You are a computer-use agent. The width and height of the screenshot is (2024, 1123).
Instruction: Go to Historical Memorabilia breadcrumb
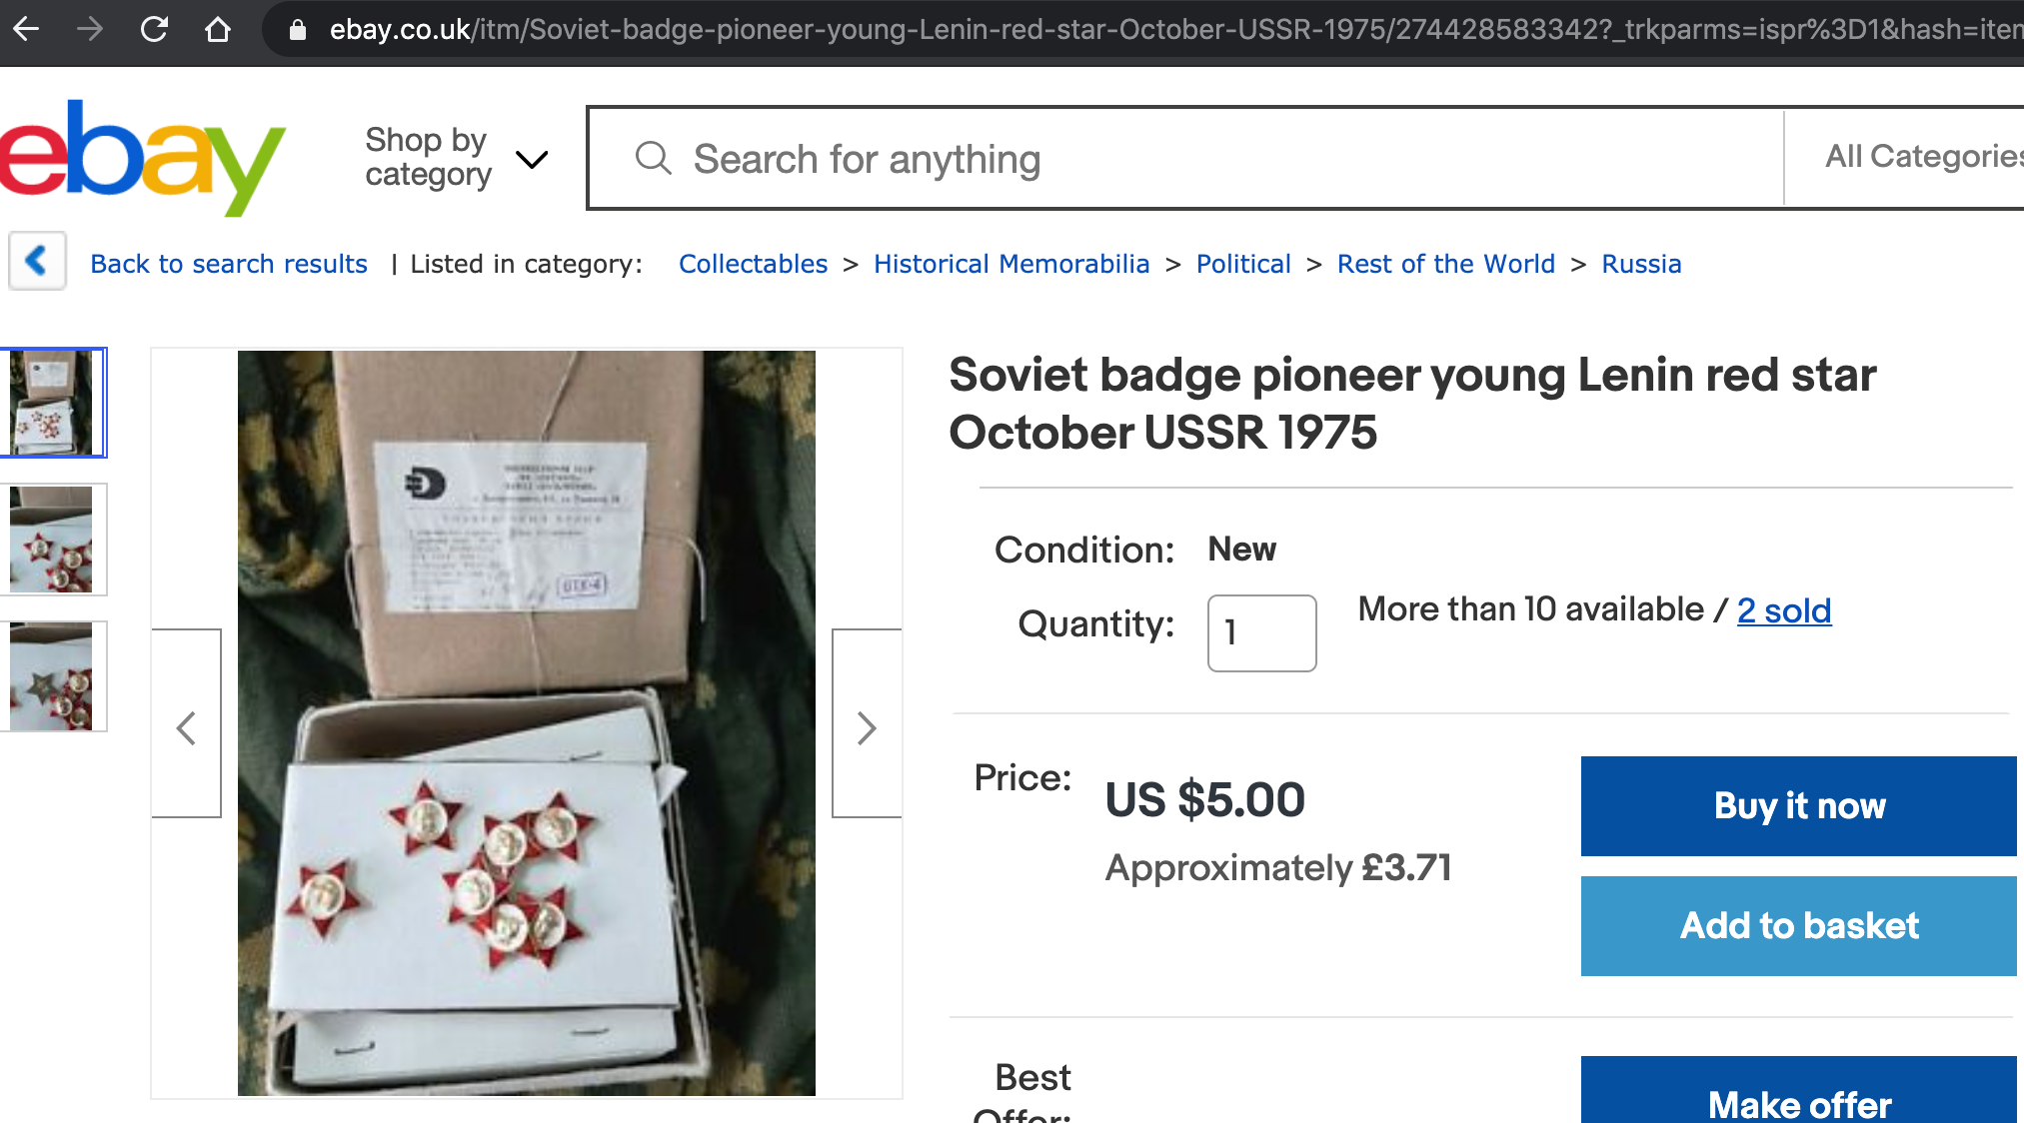pyautogui.click(x=1011, y=264)
